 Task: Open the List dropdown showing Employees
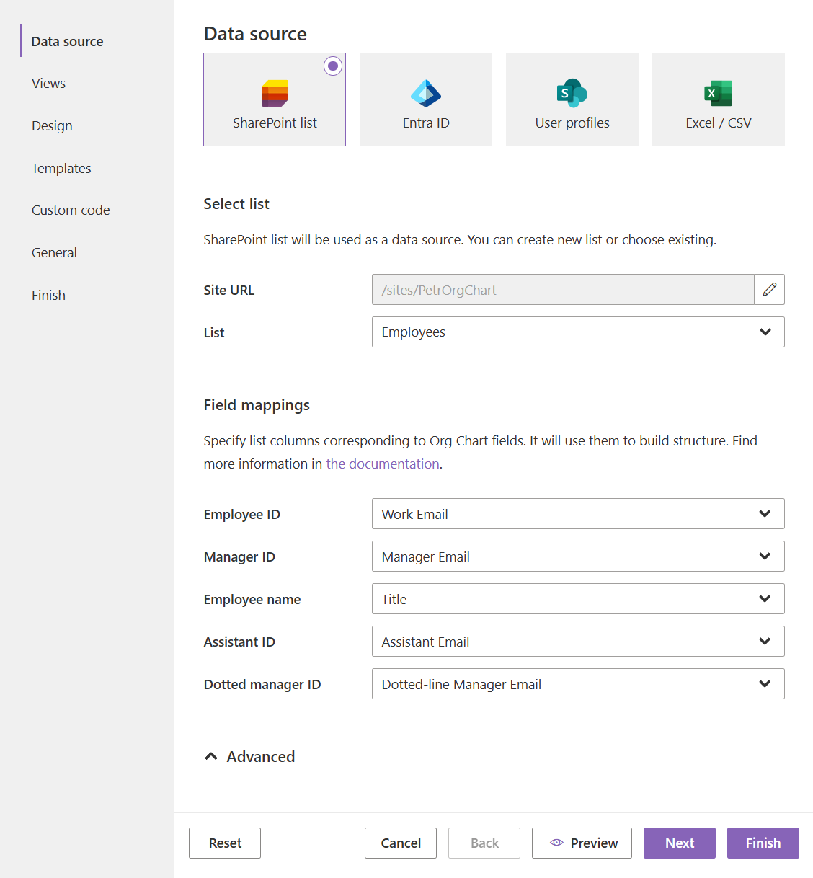578,332
